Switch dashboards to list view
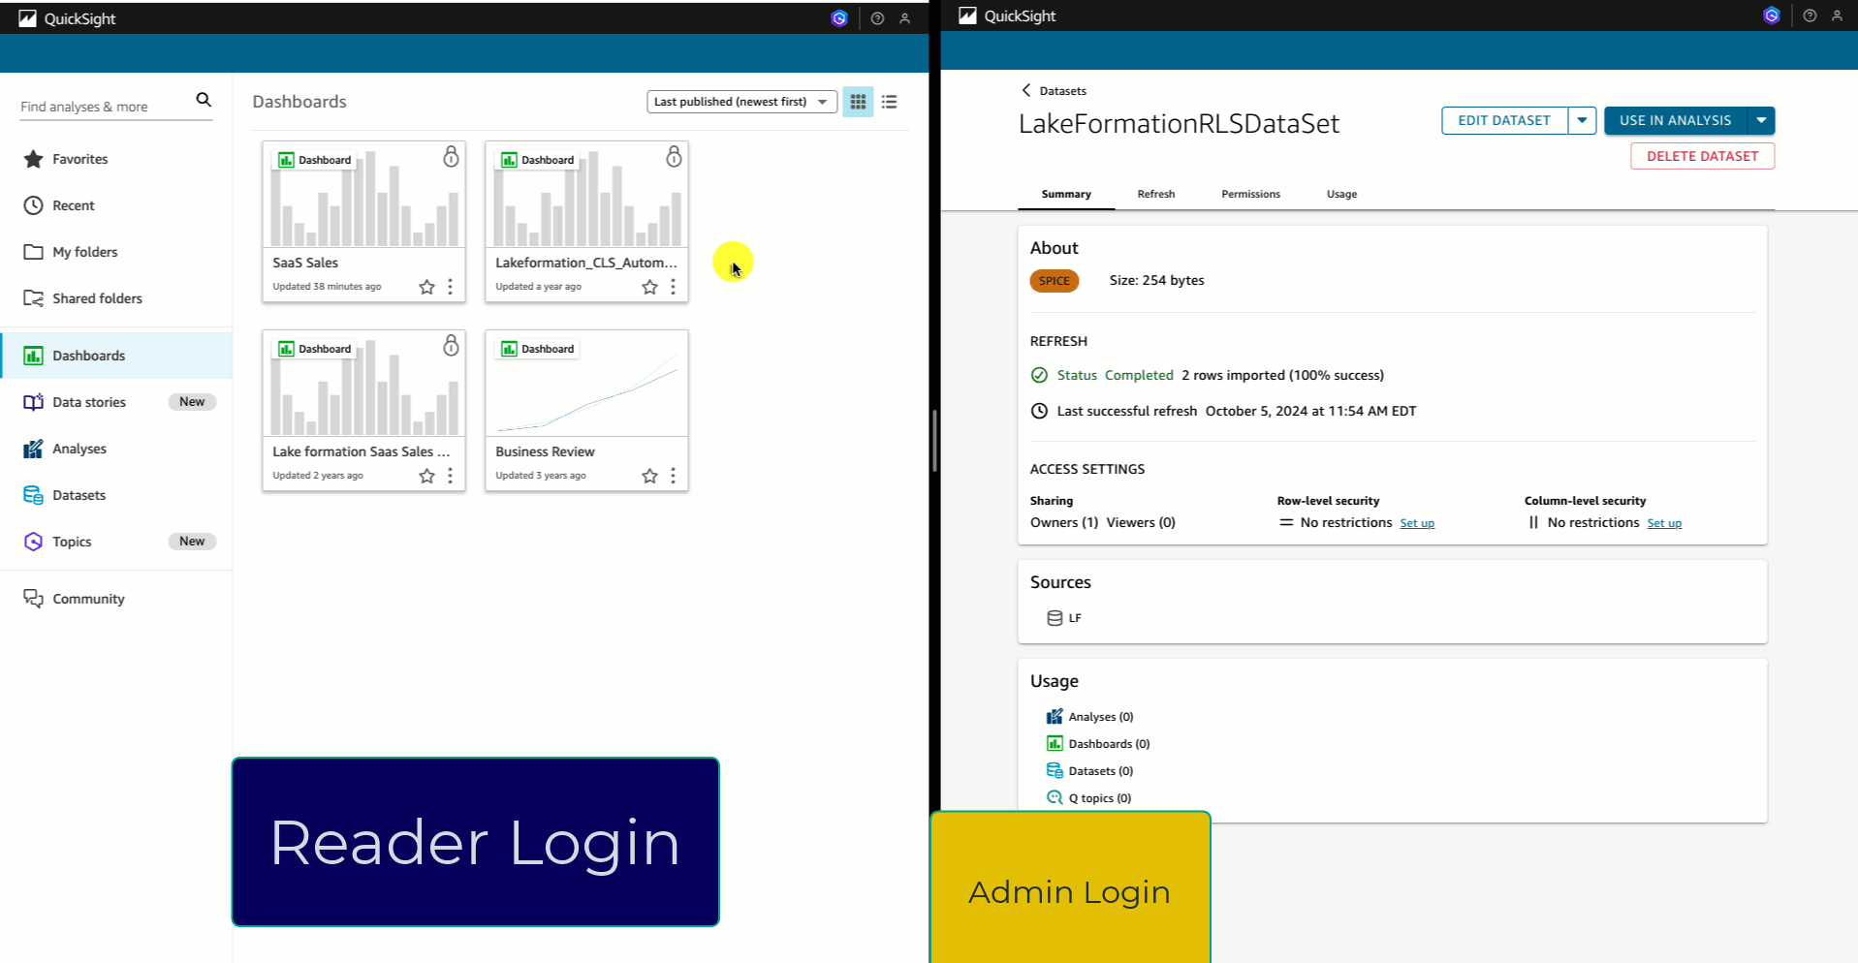The height and width of the screenshot is (963, 1858). point(889,102)
